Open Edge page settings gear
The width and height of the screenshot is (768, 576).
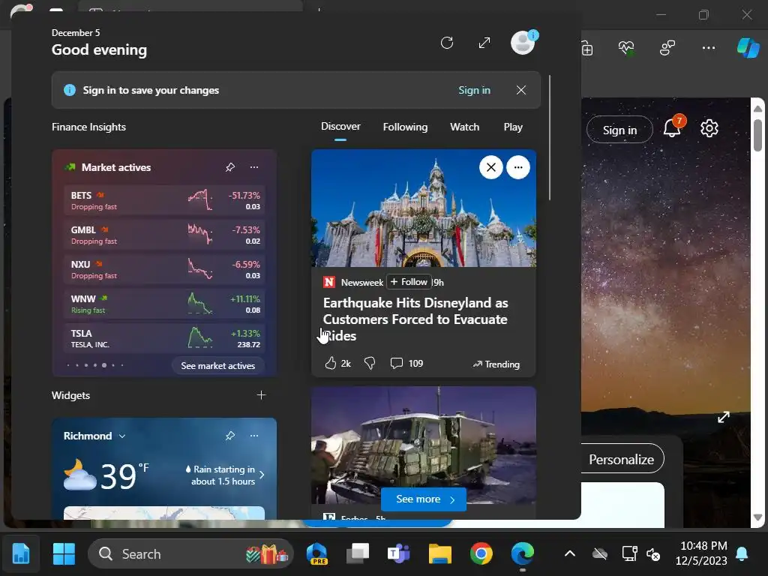[709, 128]
